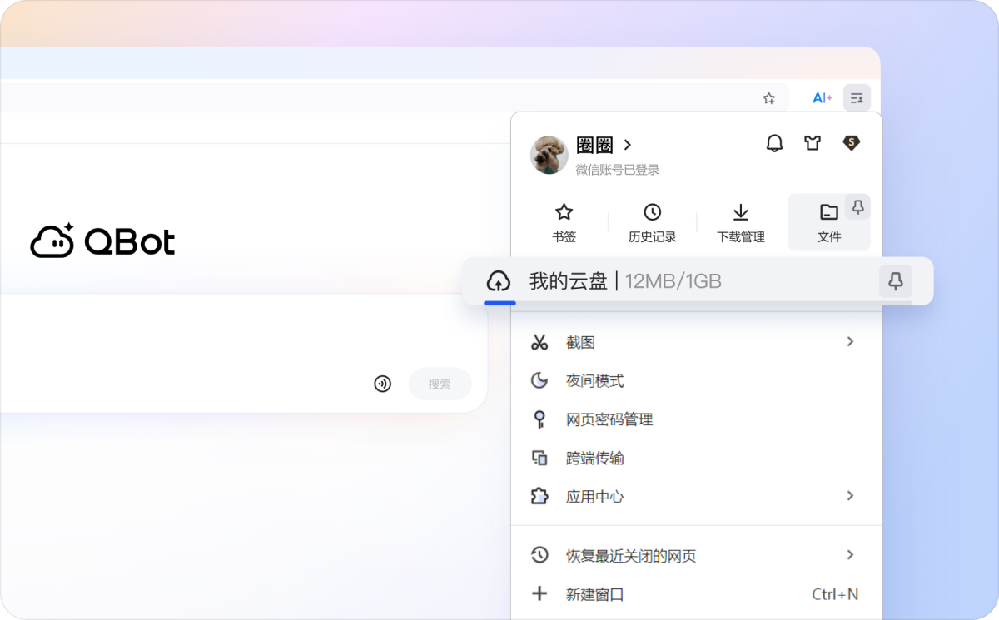Select 跨端传输 menu item
The width and height of the screenshot is (999, 620).
click(x=594, y=459)
